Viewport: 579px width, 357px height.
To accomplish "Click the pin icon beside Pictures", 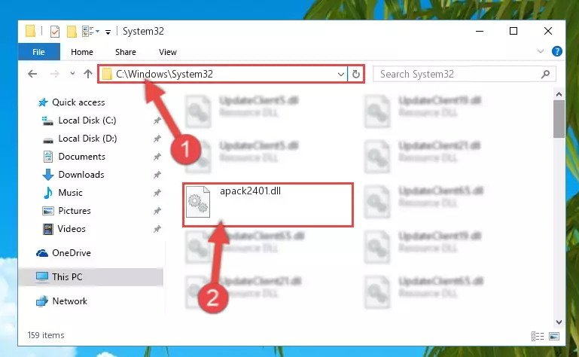I will pos(157,211).
